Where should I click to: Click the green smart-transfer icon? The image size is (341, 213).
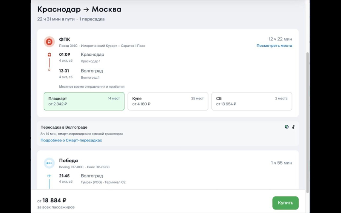(x=286, y=127)
